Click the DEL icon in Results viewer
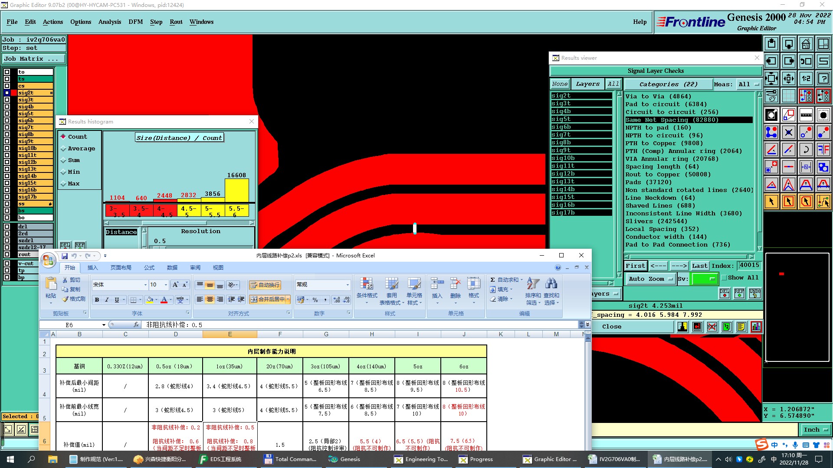Screen dimensions: 833x468 [724, 293]
